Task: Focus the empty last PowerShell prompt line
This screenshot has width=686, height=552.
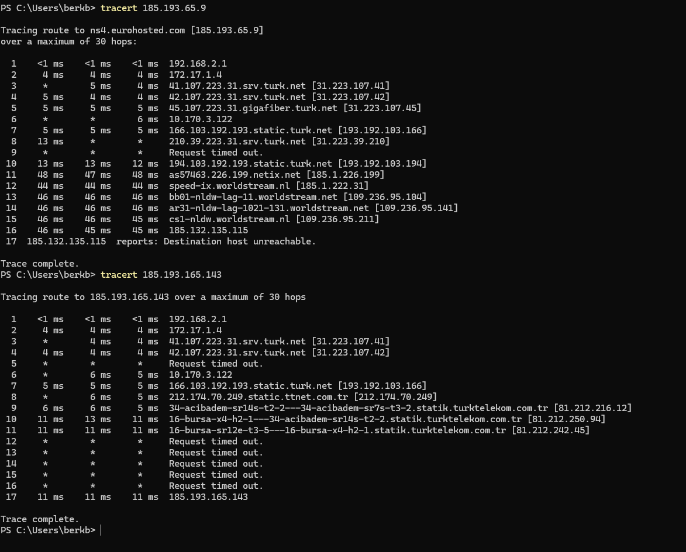Action: point(101,530)
